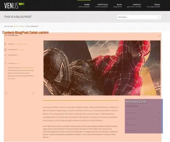Expand the October 2011 archive row
Screen dimensions: 170x142
143,125
